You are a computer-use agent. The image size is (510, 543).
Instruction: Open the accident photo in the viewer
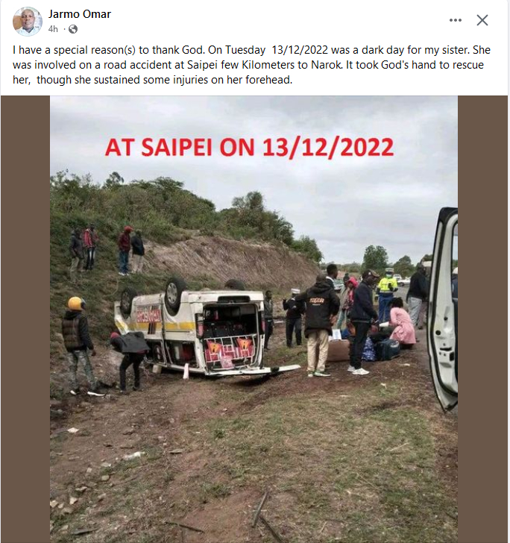(x=254, y=319)
